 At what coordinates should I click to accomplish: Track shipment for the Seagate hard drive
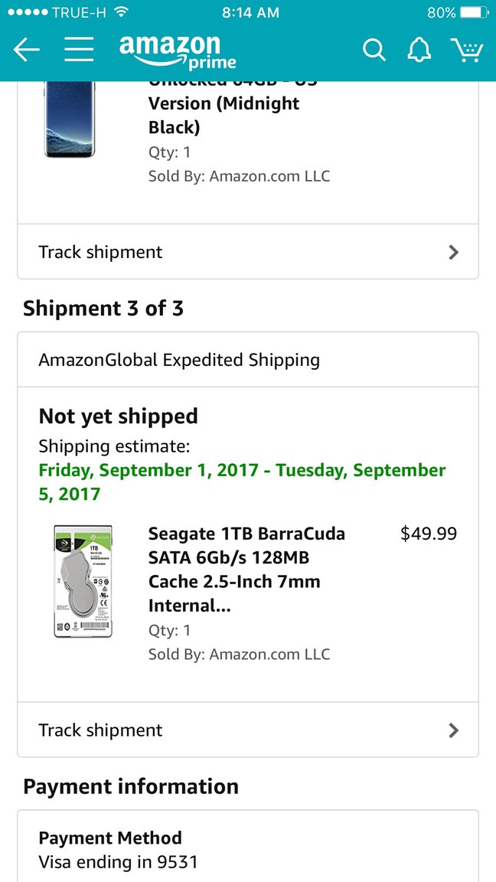(x=101, y=730)
